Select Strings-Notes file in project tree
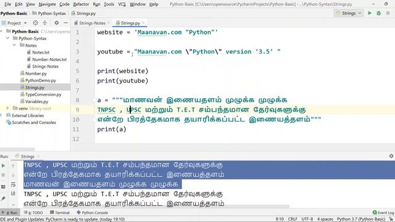The width and height of the screenshot is (395, 222). [45, 67]
